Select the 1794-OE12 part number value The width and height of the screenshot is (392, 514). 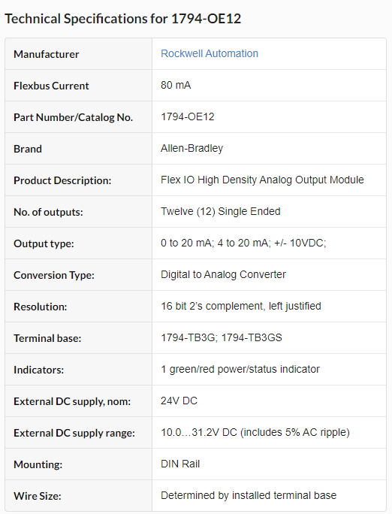[187, 116]
